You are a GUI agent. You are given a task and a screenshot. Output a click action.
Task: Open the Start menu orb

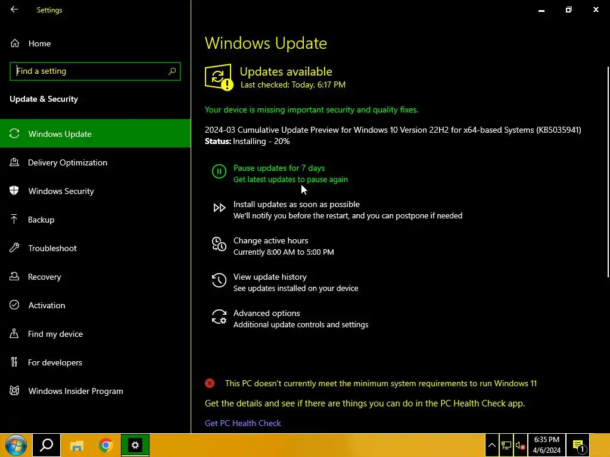pyautogui.click(x=15, y=445)
